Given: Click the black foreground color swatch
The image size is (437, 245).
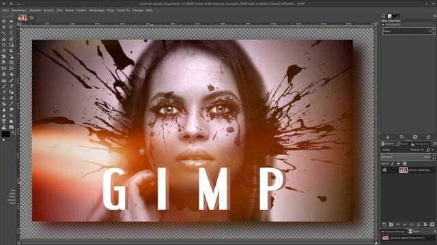Looking at the screenshot, I should click(5, 134).
